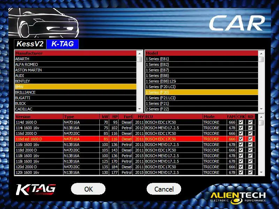Viewport: 279px width, 209px height.
Task: Select ABARTH manufacturer
Action: 76,59
